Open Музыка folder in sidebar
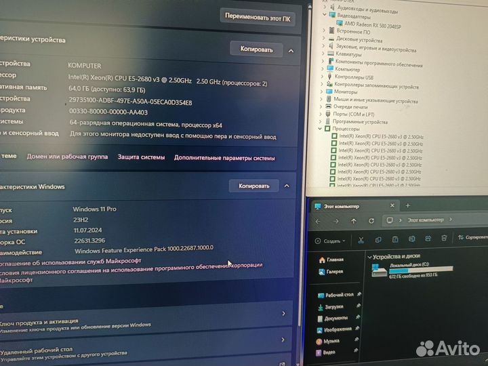The width and height of the screenshot is (488, 366). click(327, 341)
